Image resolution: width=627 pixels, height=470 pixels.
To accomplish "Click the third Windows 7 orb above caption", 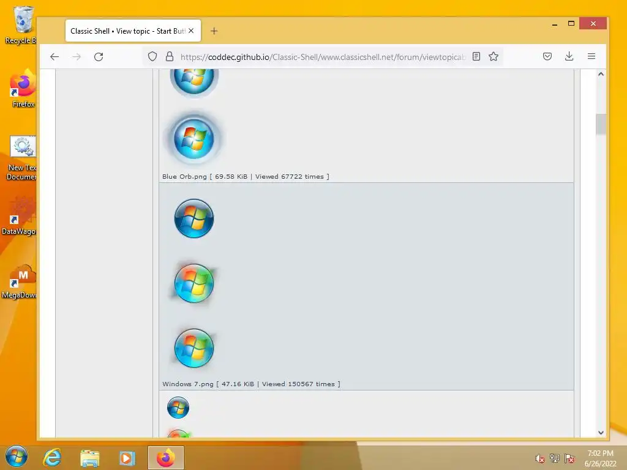I will coord(194,348).
